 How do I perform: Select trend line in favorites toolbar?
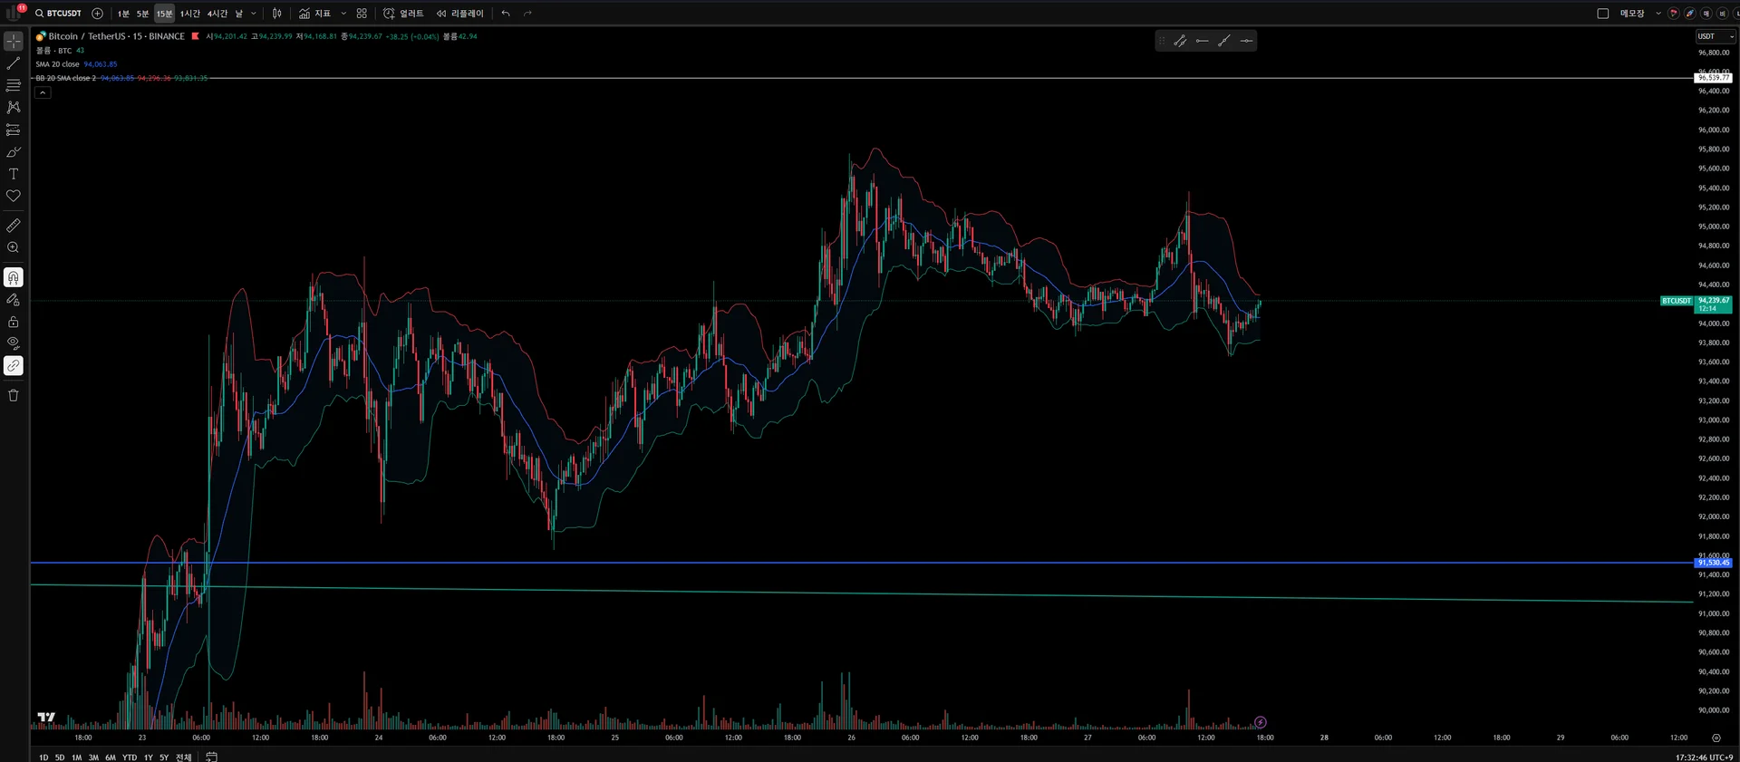click(1180, 41)
